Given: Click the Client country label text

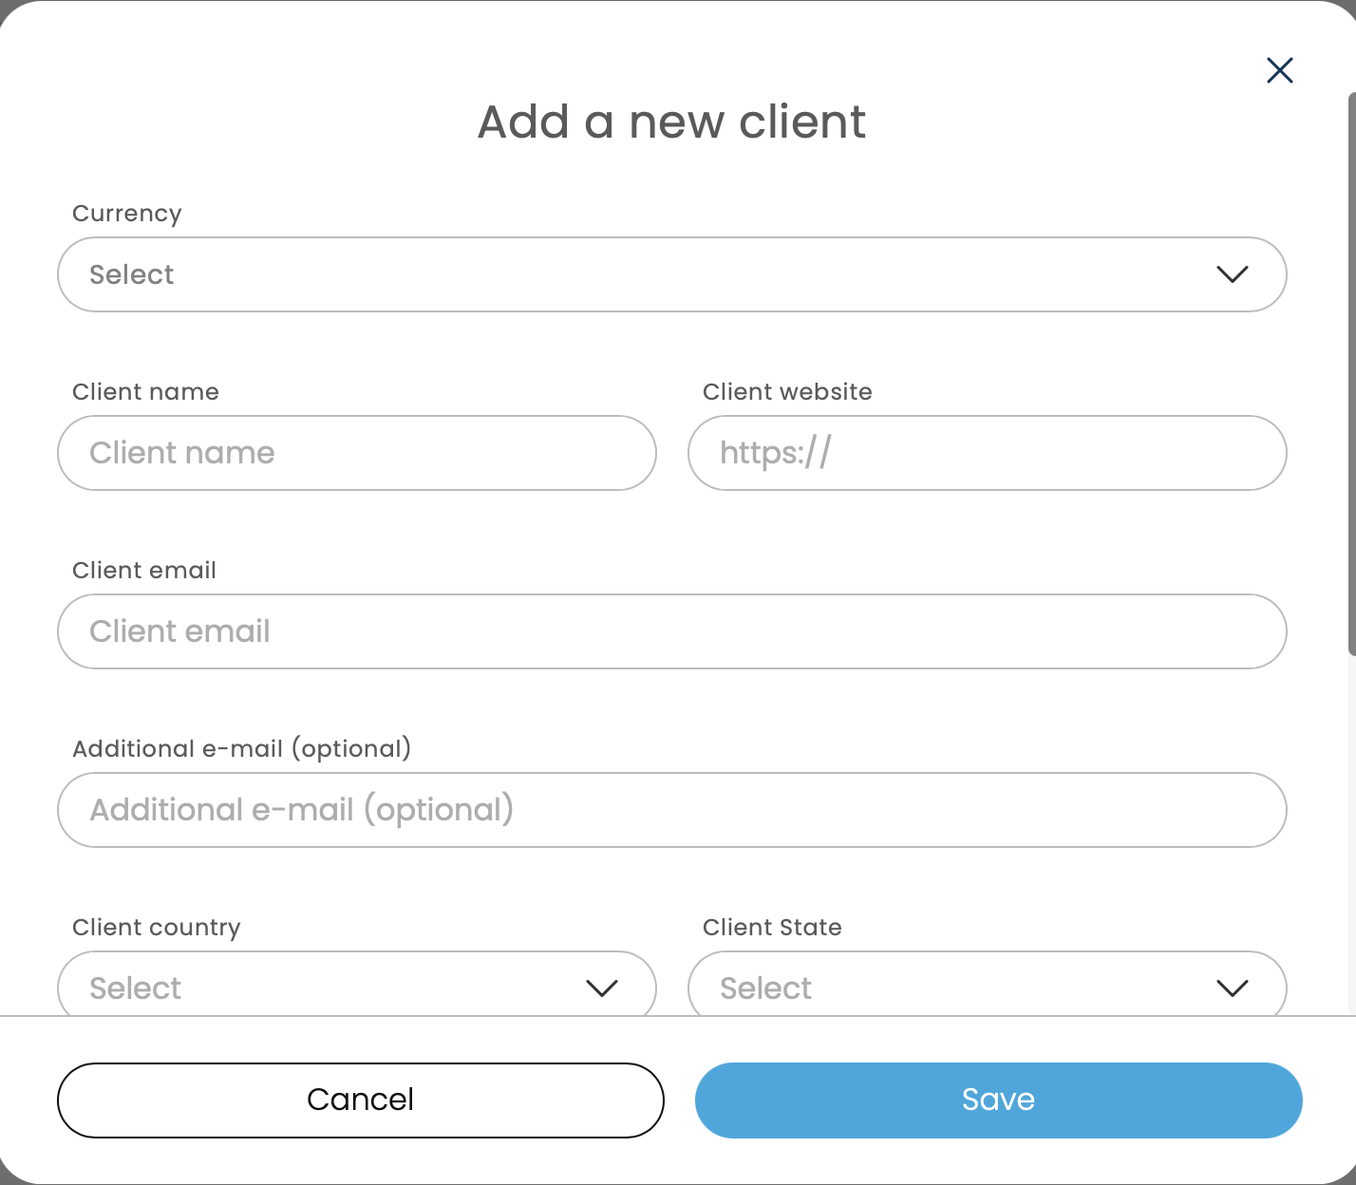Looking at the screenshot, I should pos(157,928).
